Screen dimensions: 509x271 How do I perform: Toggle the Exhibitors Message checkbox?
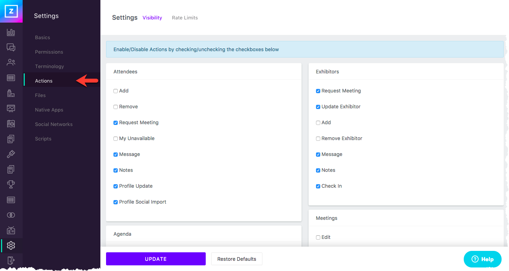click(318, 155)
